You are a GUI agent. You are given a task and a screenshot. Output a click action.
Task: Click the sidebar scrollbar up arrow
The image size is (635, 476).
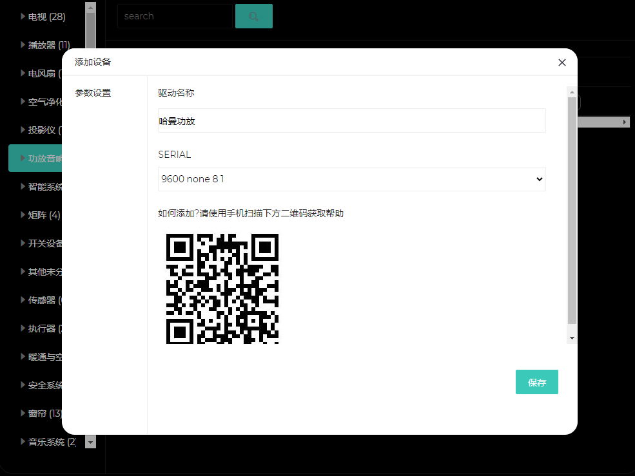point(91,7)
